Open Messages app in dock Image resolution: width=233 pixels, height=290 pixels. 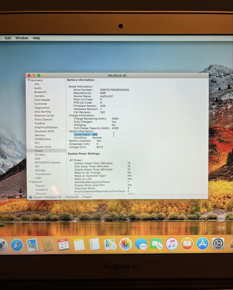[141, 244]
